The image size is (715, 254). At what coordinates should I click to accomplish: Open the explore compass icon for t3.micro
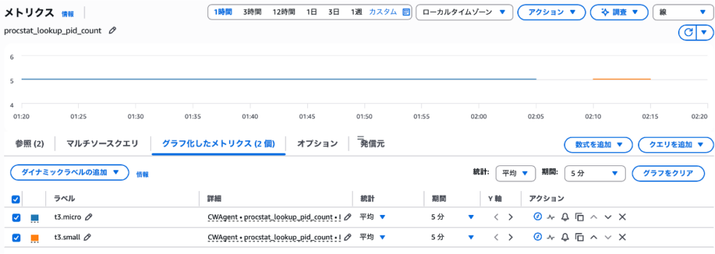pos(538,217)
